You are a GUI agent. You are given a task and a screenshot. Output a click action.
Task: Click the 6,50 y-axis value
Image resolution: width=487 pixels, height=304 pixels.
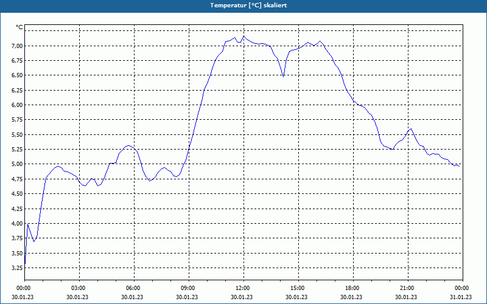tap(17, 75)
